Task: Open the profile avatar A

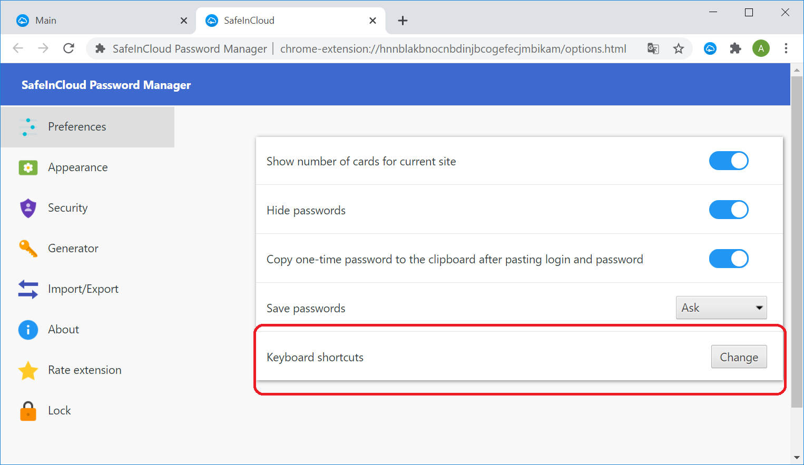Action: point(761,48)
